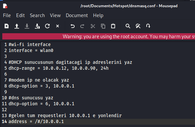The image size is (195, 127).
Task: Click the Go to line icon
Action: tap(148, 26)
